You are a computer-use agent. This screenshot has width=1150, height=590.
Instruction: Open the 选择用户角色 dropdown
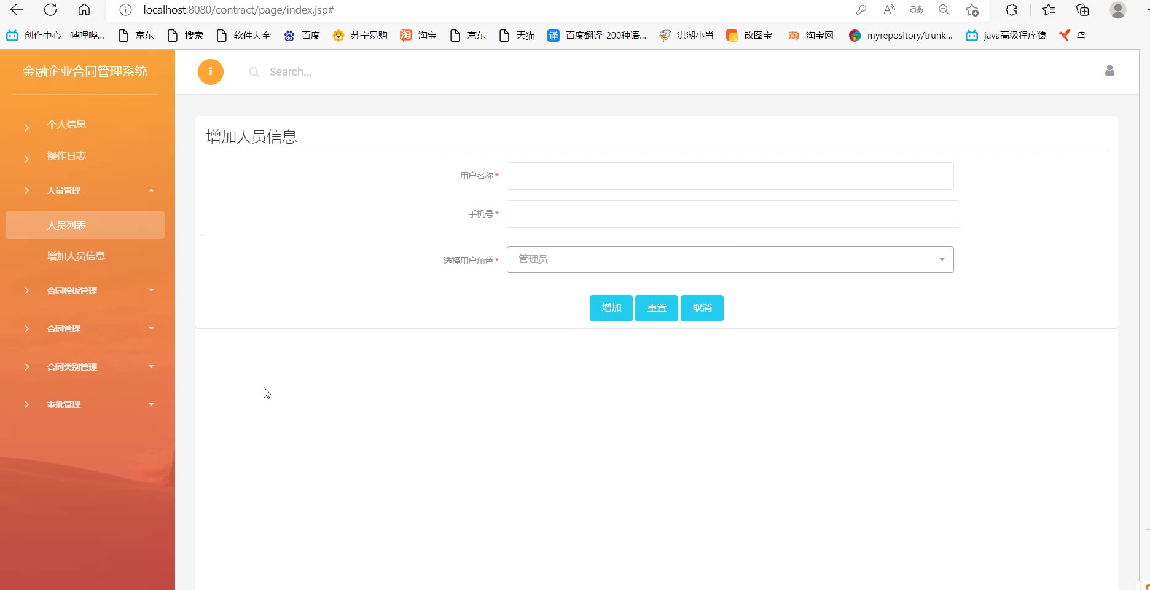pos(730,260)
